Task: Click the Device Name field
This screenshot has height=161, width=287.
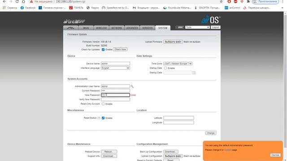Action: pyautogui.click(x=115, y=64)
